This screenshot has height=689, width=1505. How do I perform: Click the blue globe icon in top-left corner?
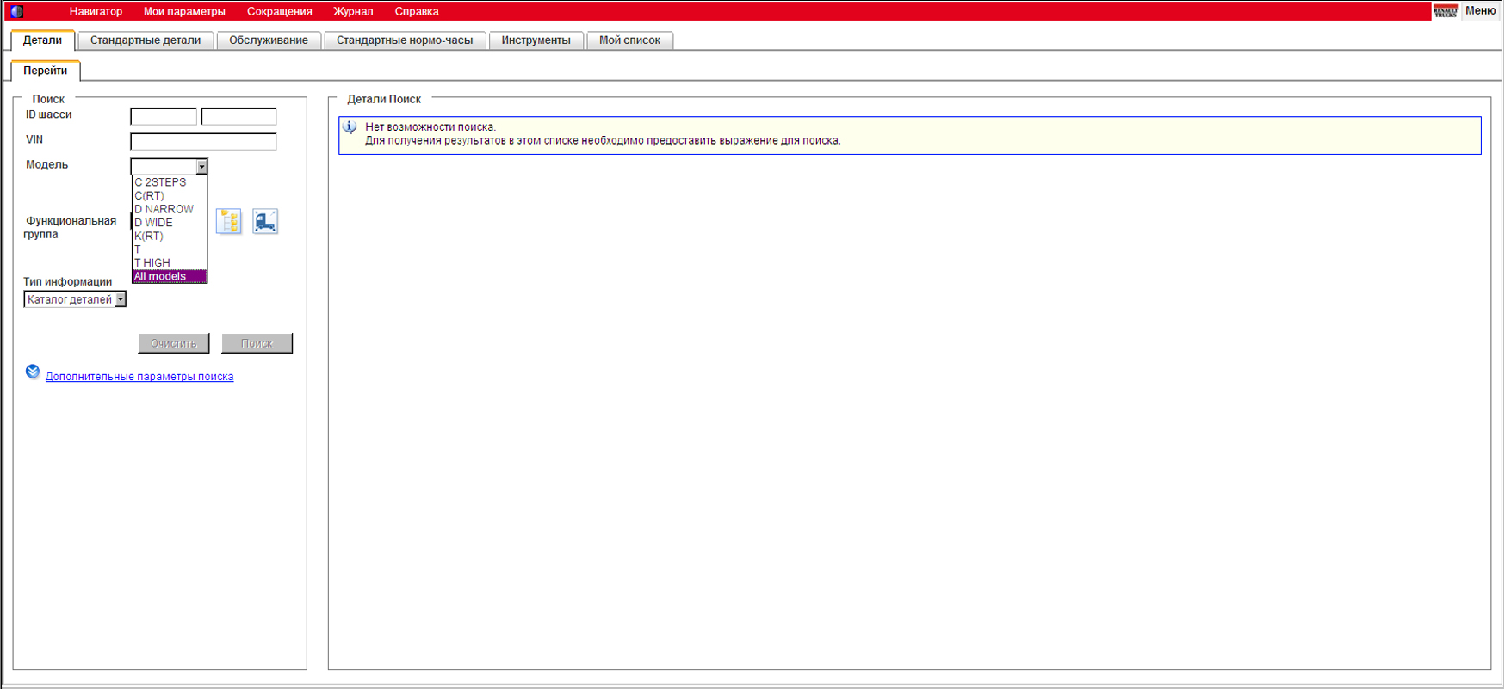click(16, 11)
